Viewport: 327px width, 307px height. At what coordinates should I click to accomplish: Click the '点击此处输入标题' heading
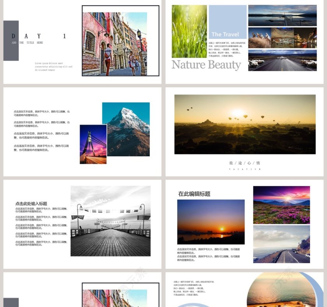[x=31, y=203]
